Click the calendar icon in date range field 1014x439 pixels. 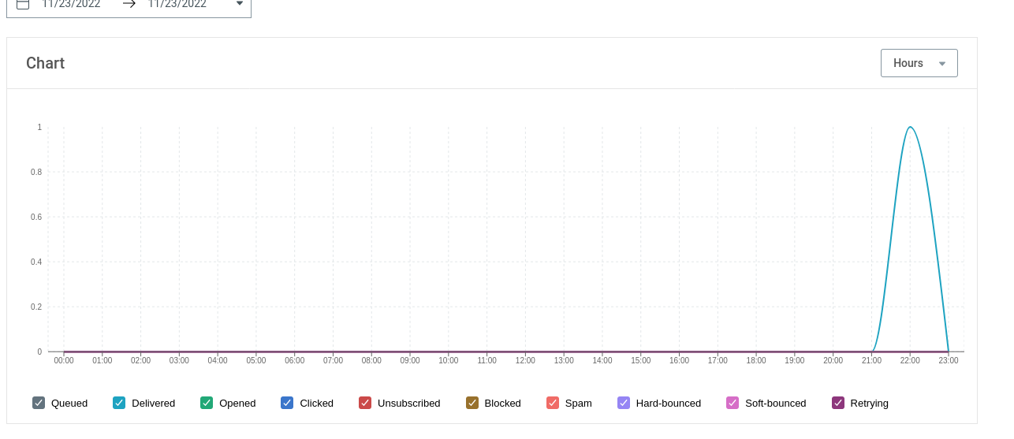point(23,3)
